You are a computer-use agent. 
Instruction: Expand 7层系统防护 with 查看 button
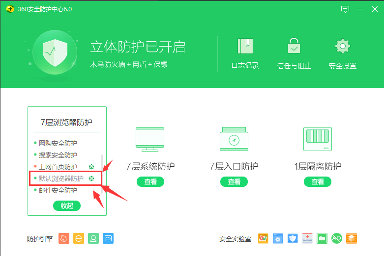click(150, 182)
